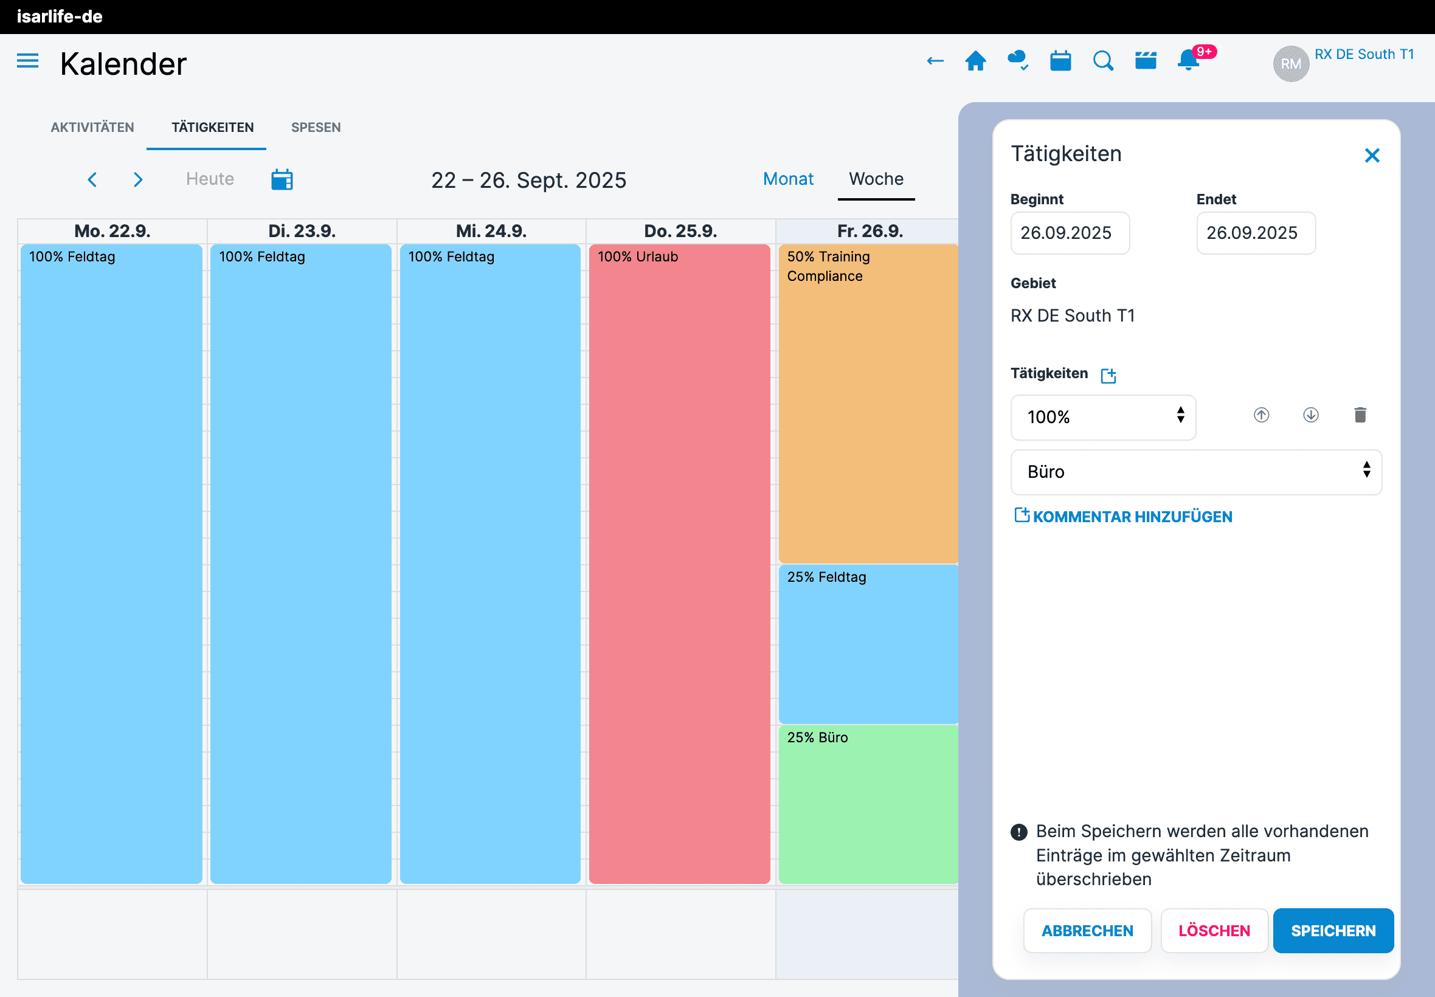Switch to the Monat view
1435x997 pixels.
[788, 179]
